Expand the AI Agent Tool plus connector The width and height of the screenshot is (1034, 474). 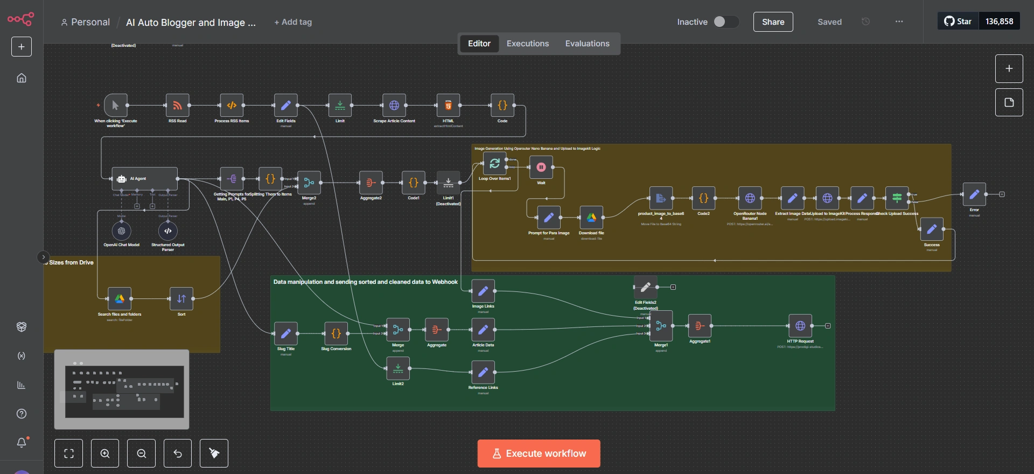click(152, 206)
